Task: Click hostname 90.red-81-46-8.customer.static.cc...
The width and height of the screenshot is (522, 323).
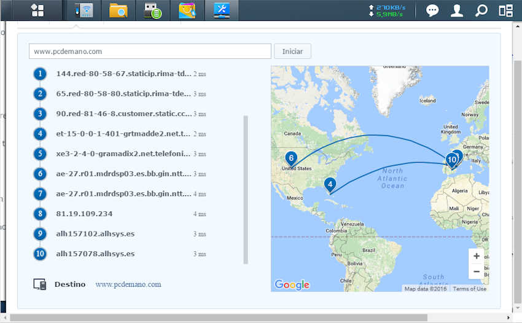Action: point(123,114)
